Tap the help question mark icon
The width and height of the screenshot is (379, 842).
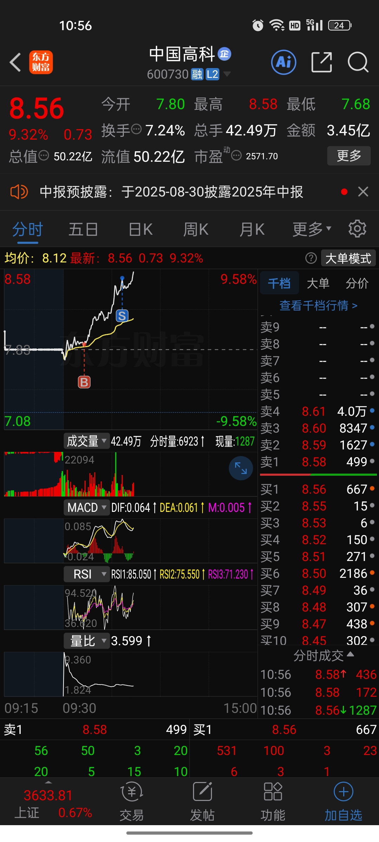311,258
